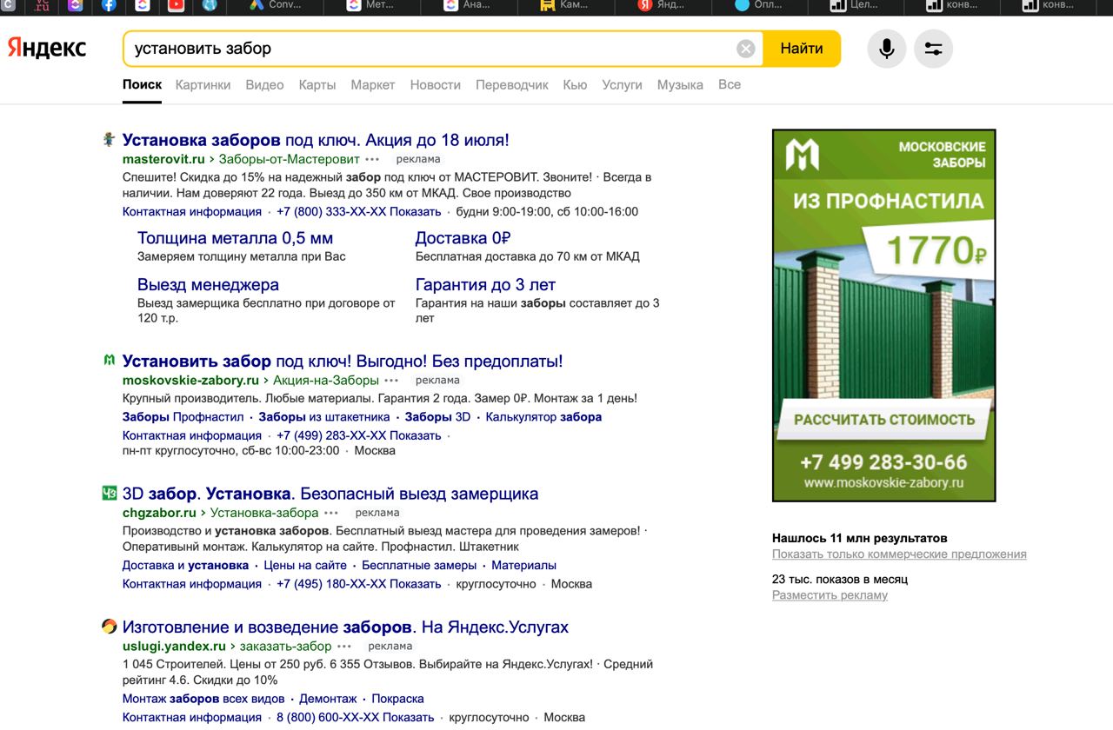This screenshot has width=1113, height=730.
Task: Open 'Монтаж заборов всех видов' sitelink
Action: point(203,699)
